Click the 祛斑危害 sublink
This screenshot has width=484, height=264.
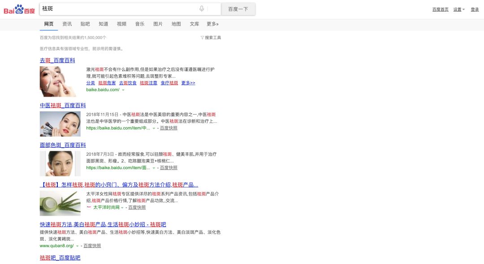click(x=107, y=83)
